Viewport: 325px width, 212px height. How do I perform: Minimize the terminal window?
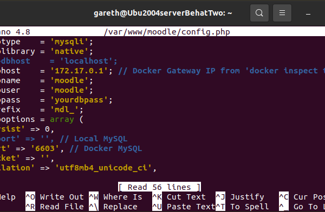(x=308, y=14)
